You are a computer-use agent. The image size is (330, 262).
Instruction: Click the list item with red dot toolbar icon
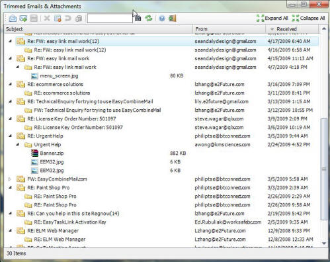58,19
